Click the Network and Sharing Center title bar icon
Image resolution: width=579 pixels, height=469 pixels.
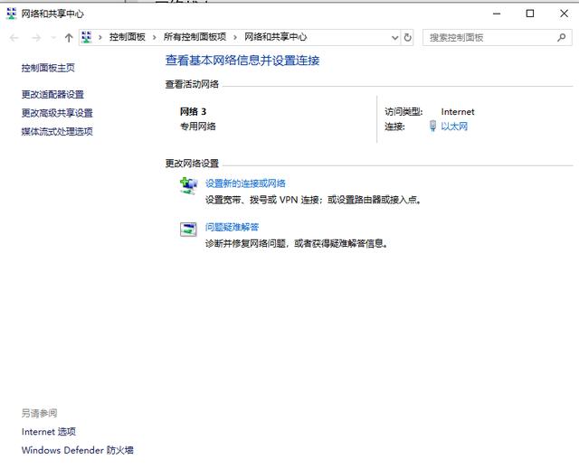tap(12, 14)
